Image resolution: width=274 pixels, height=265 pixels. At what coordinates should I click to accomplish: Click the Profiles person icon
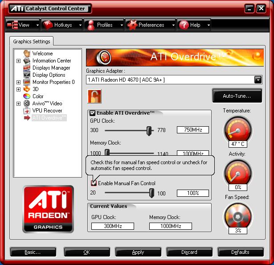[91, 25]
